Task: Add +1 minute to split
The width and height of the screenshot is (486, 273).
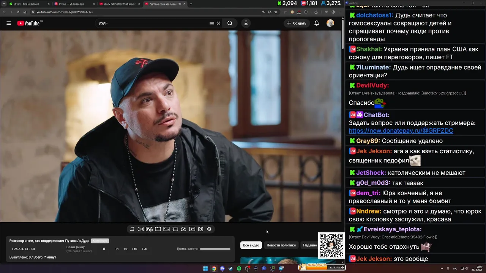Action: coord(117,249)
